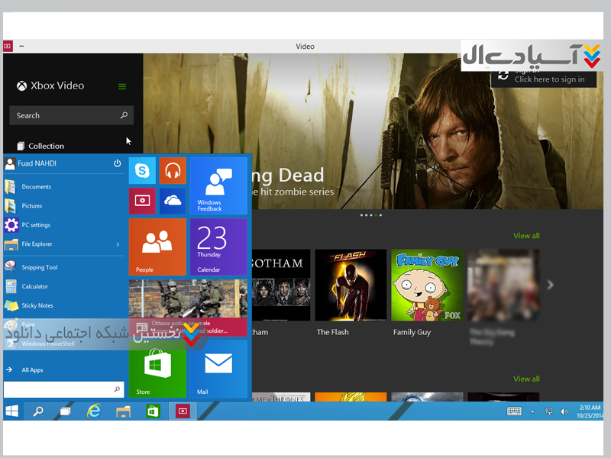
Task: Select Collection in Xbox Video sidebar
Action: (46, 146)
